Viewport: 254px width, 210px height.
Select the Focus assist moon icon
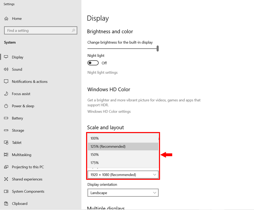click(6, 94)
